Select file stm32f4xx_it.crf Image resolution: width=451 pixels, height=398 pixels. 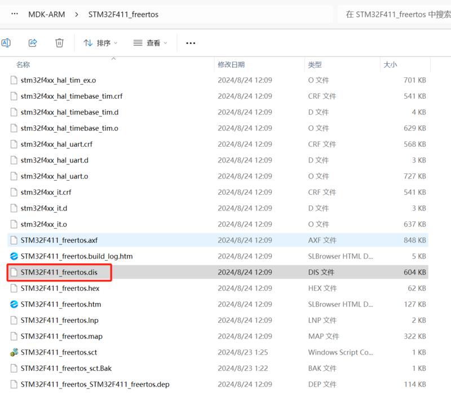pyautogui.click(x=218, y=192)
